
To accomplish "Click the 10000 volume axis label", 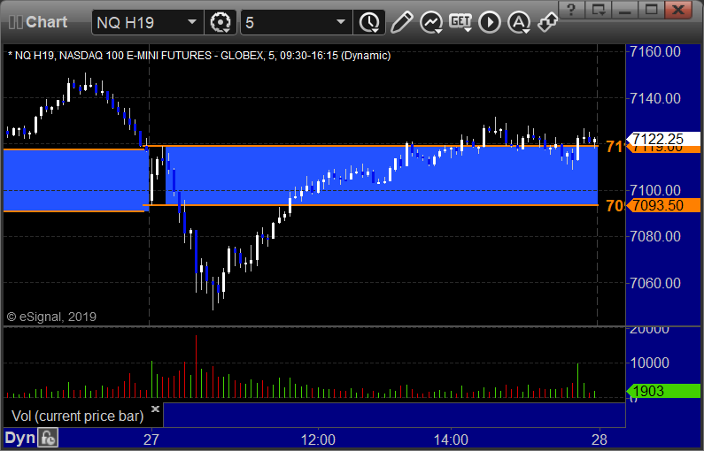I will [650, 363].
